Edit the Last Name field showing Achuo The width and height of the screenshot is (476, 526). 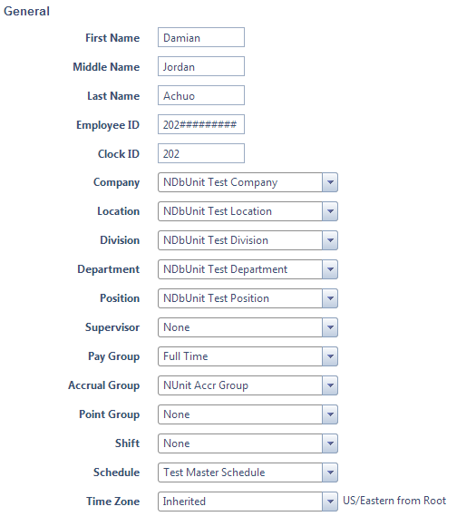pyautogui.click(x=201, y=95)
